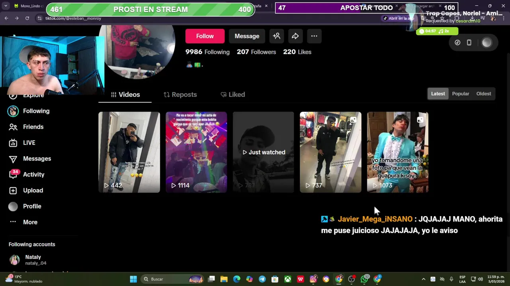Click the taskbar Buscar search box
510x286 pixels.
pyautogui.click(x=173, y=279)
